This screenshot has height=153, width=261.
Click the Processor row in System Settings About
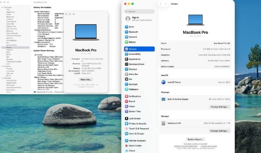(x=195, y=49)
